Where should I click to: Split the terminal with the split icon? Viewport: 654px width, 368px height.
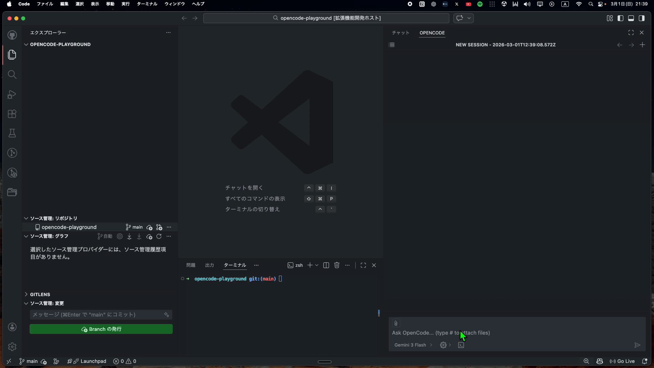[x=326, y=265]
